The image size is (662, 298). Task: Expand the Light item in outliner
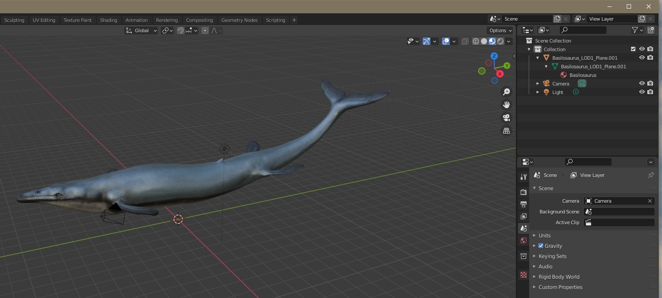point(537,92)
